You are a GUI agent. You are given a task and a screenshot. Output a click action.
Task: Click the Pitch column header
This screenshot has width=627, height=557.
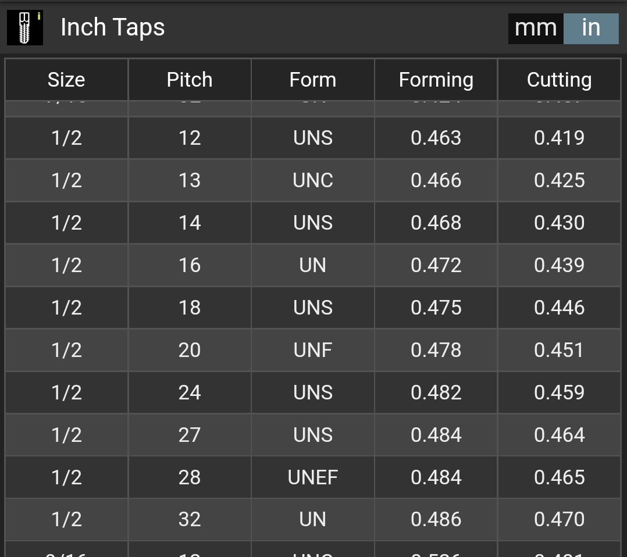click(190, 79)
